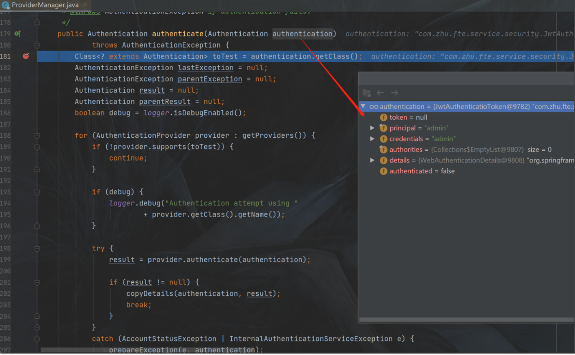Viewport: 575px width, 355px height.
Task: Collapse the authentication root node
Action: pos(363,106)
